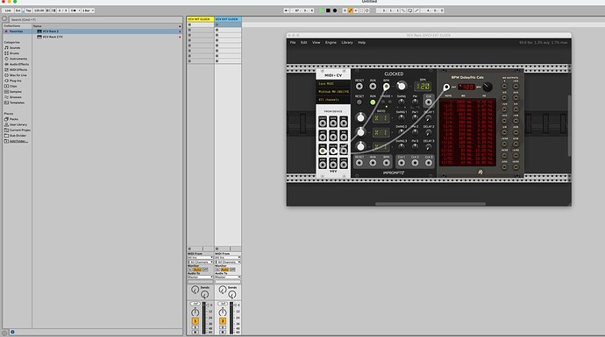
Task: Click Clocked CLK 1 output jack
Action: (402, 163)
